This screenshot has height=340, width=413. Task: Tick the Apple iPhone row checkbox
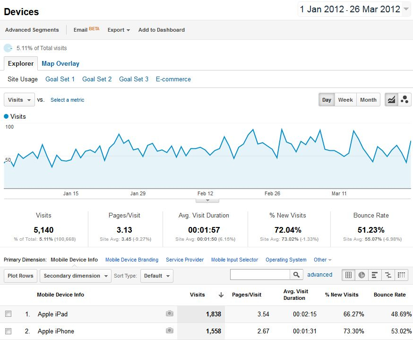(x=8, y=331)
